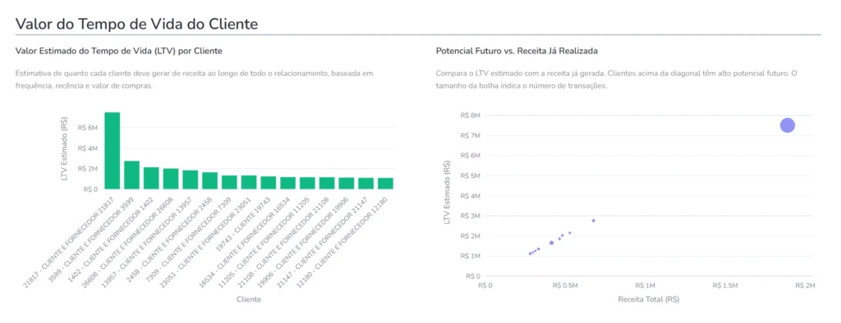Select axis label '13957 - CLIENTE E FORNECEDOR 13957'
This screenshot has height=323, width=841.
click(x=146, y=242)
